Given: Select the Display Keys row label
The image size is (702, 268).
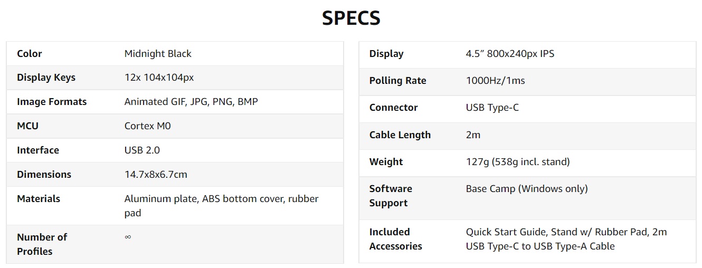Looking at the screenshot, I should tap(46, 78).
